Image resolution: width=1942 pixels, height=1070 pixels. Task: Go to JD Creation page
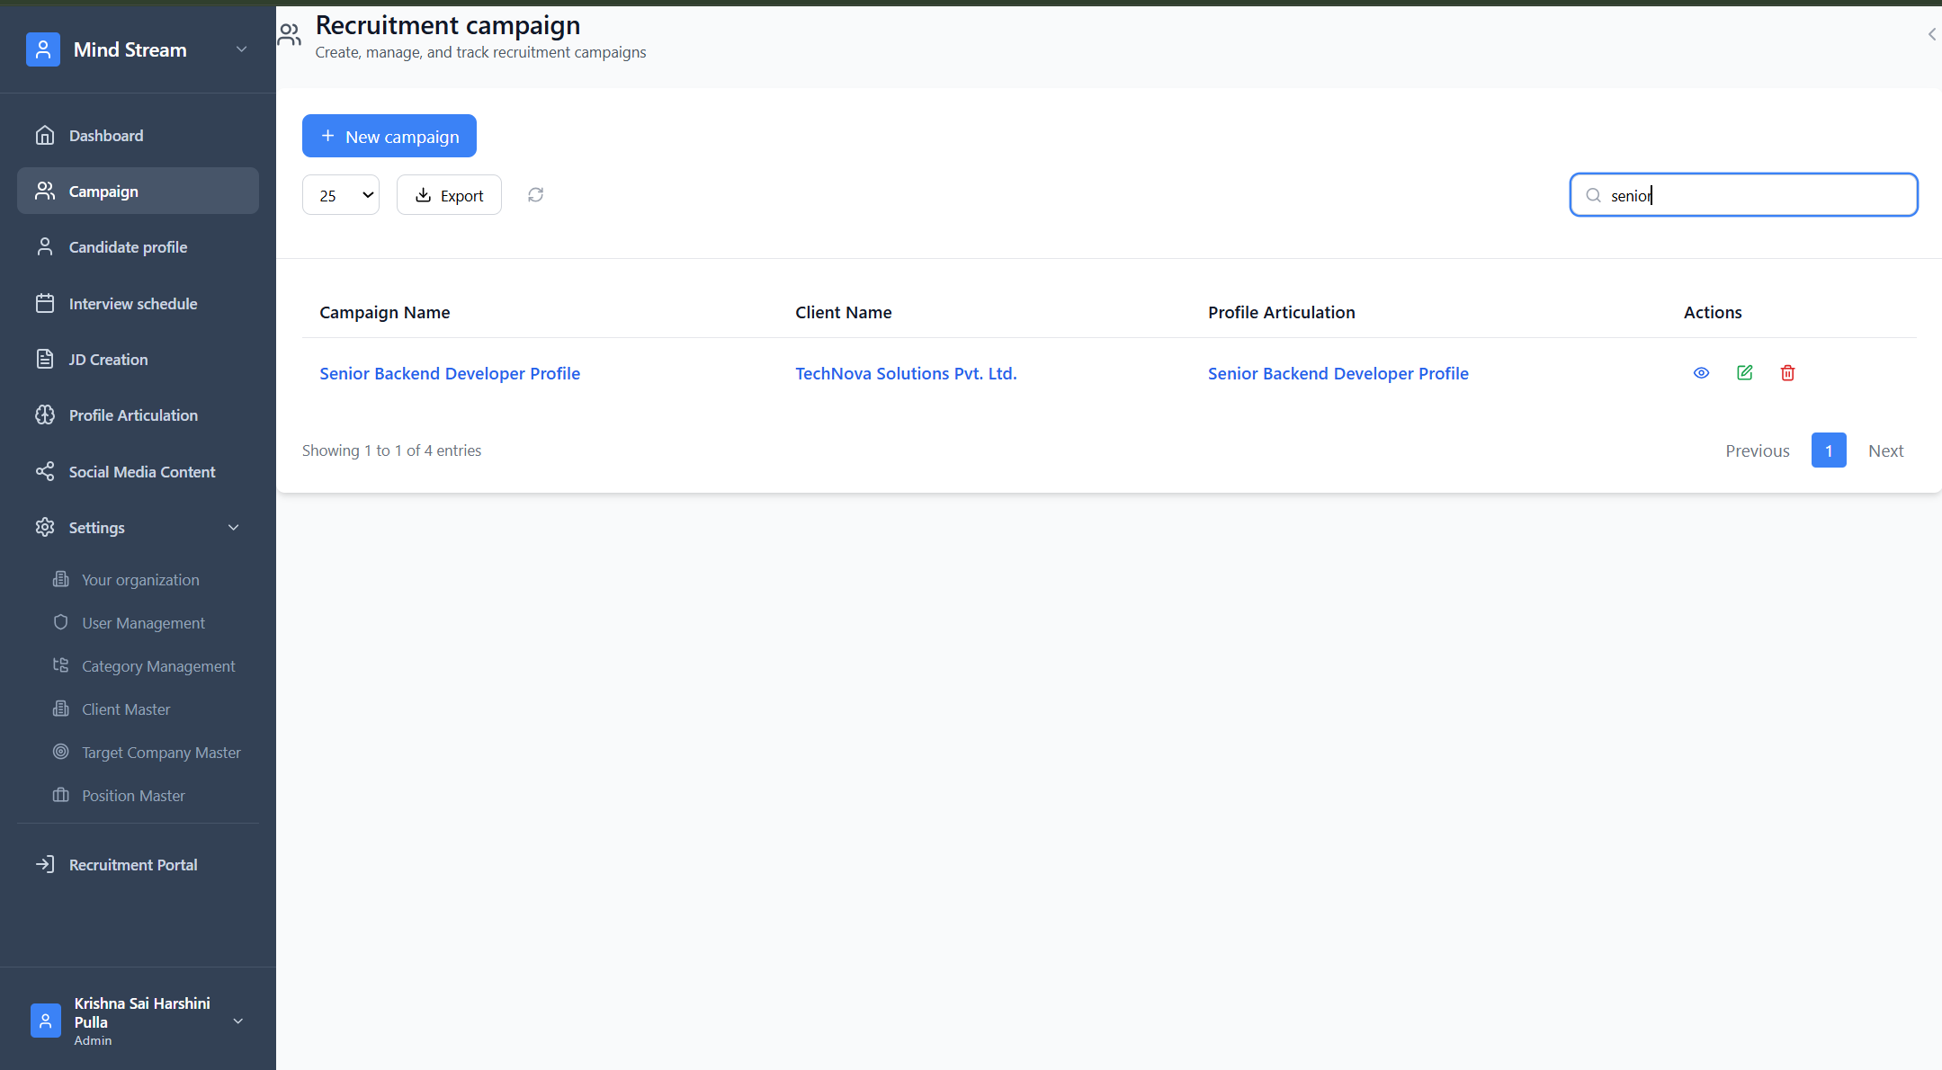coord(108,360)
